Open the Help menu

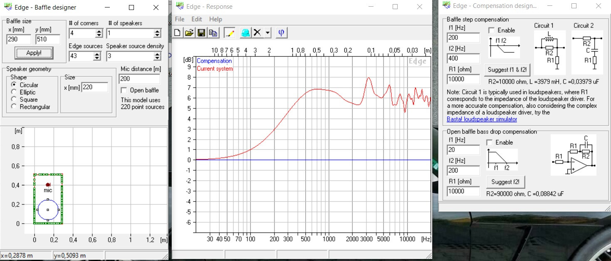tap(215, 19)
